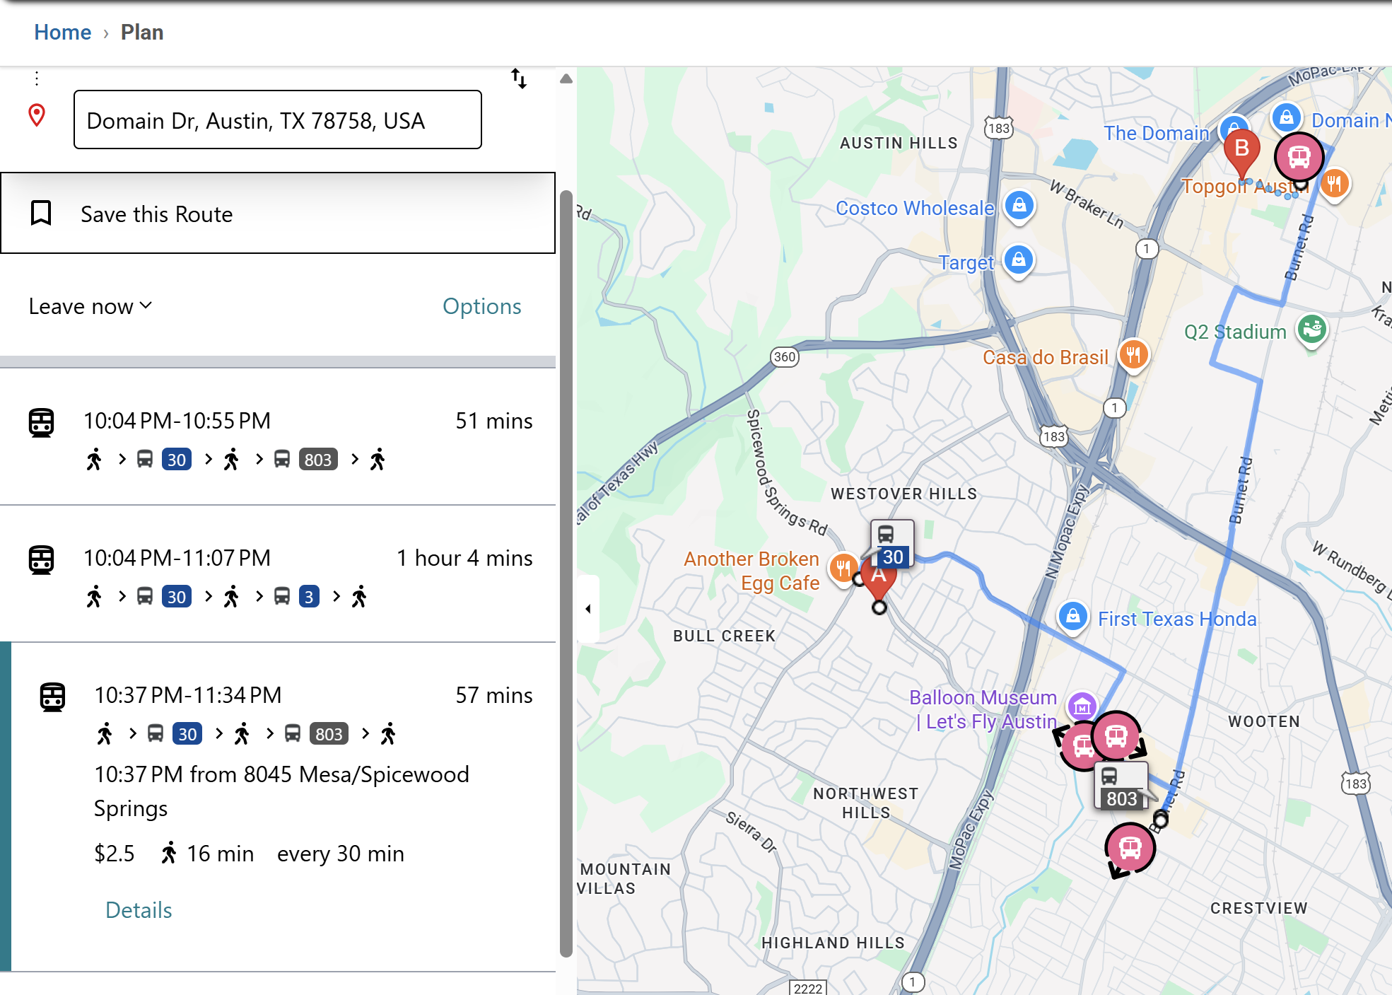Click the swap origin and destination arrows
The image size is (1392, 995).
coord(519,78)
